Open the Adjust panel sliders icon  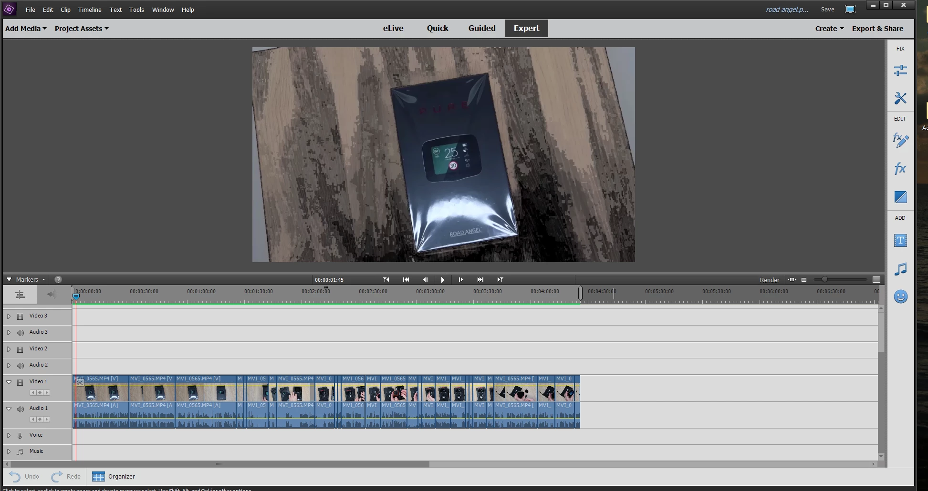click(x=900, y=71)
